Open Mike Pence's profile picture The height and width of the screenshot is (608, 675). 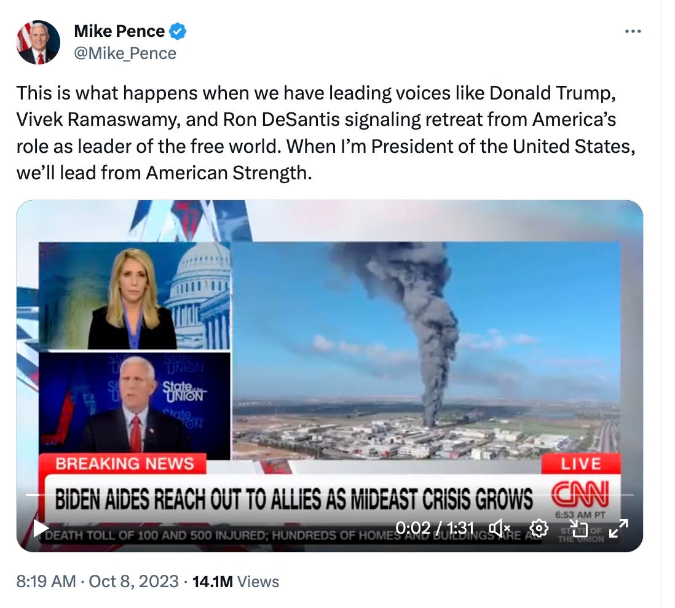click(x=38, y=42)
